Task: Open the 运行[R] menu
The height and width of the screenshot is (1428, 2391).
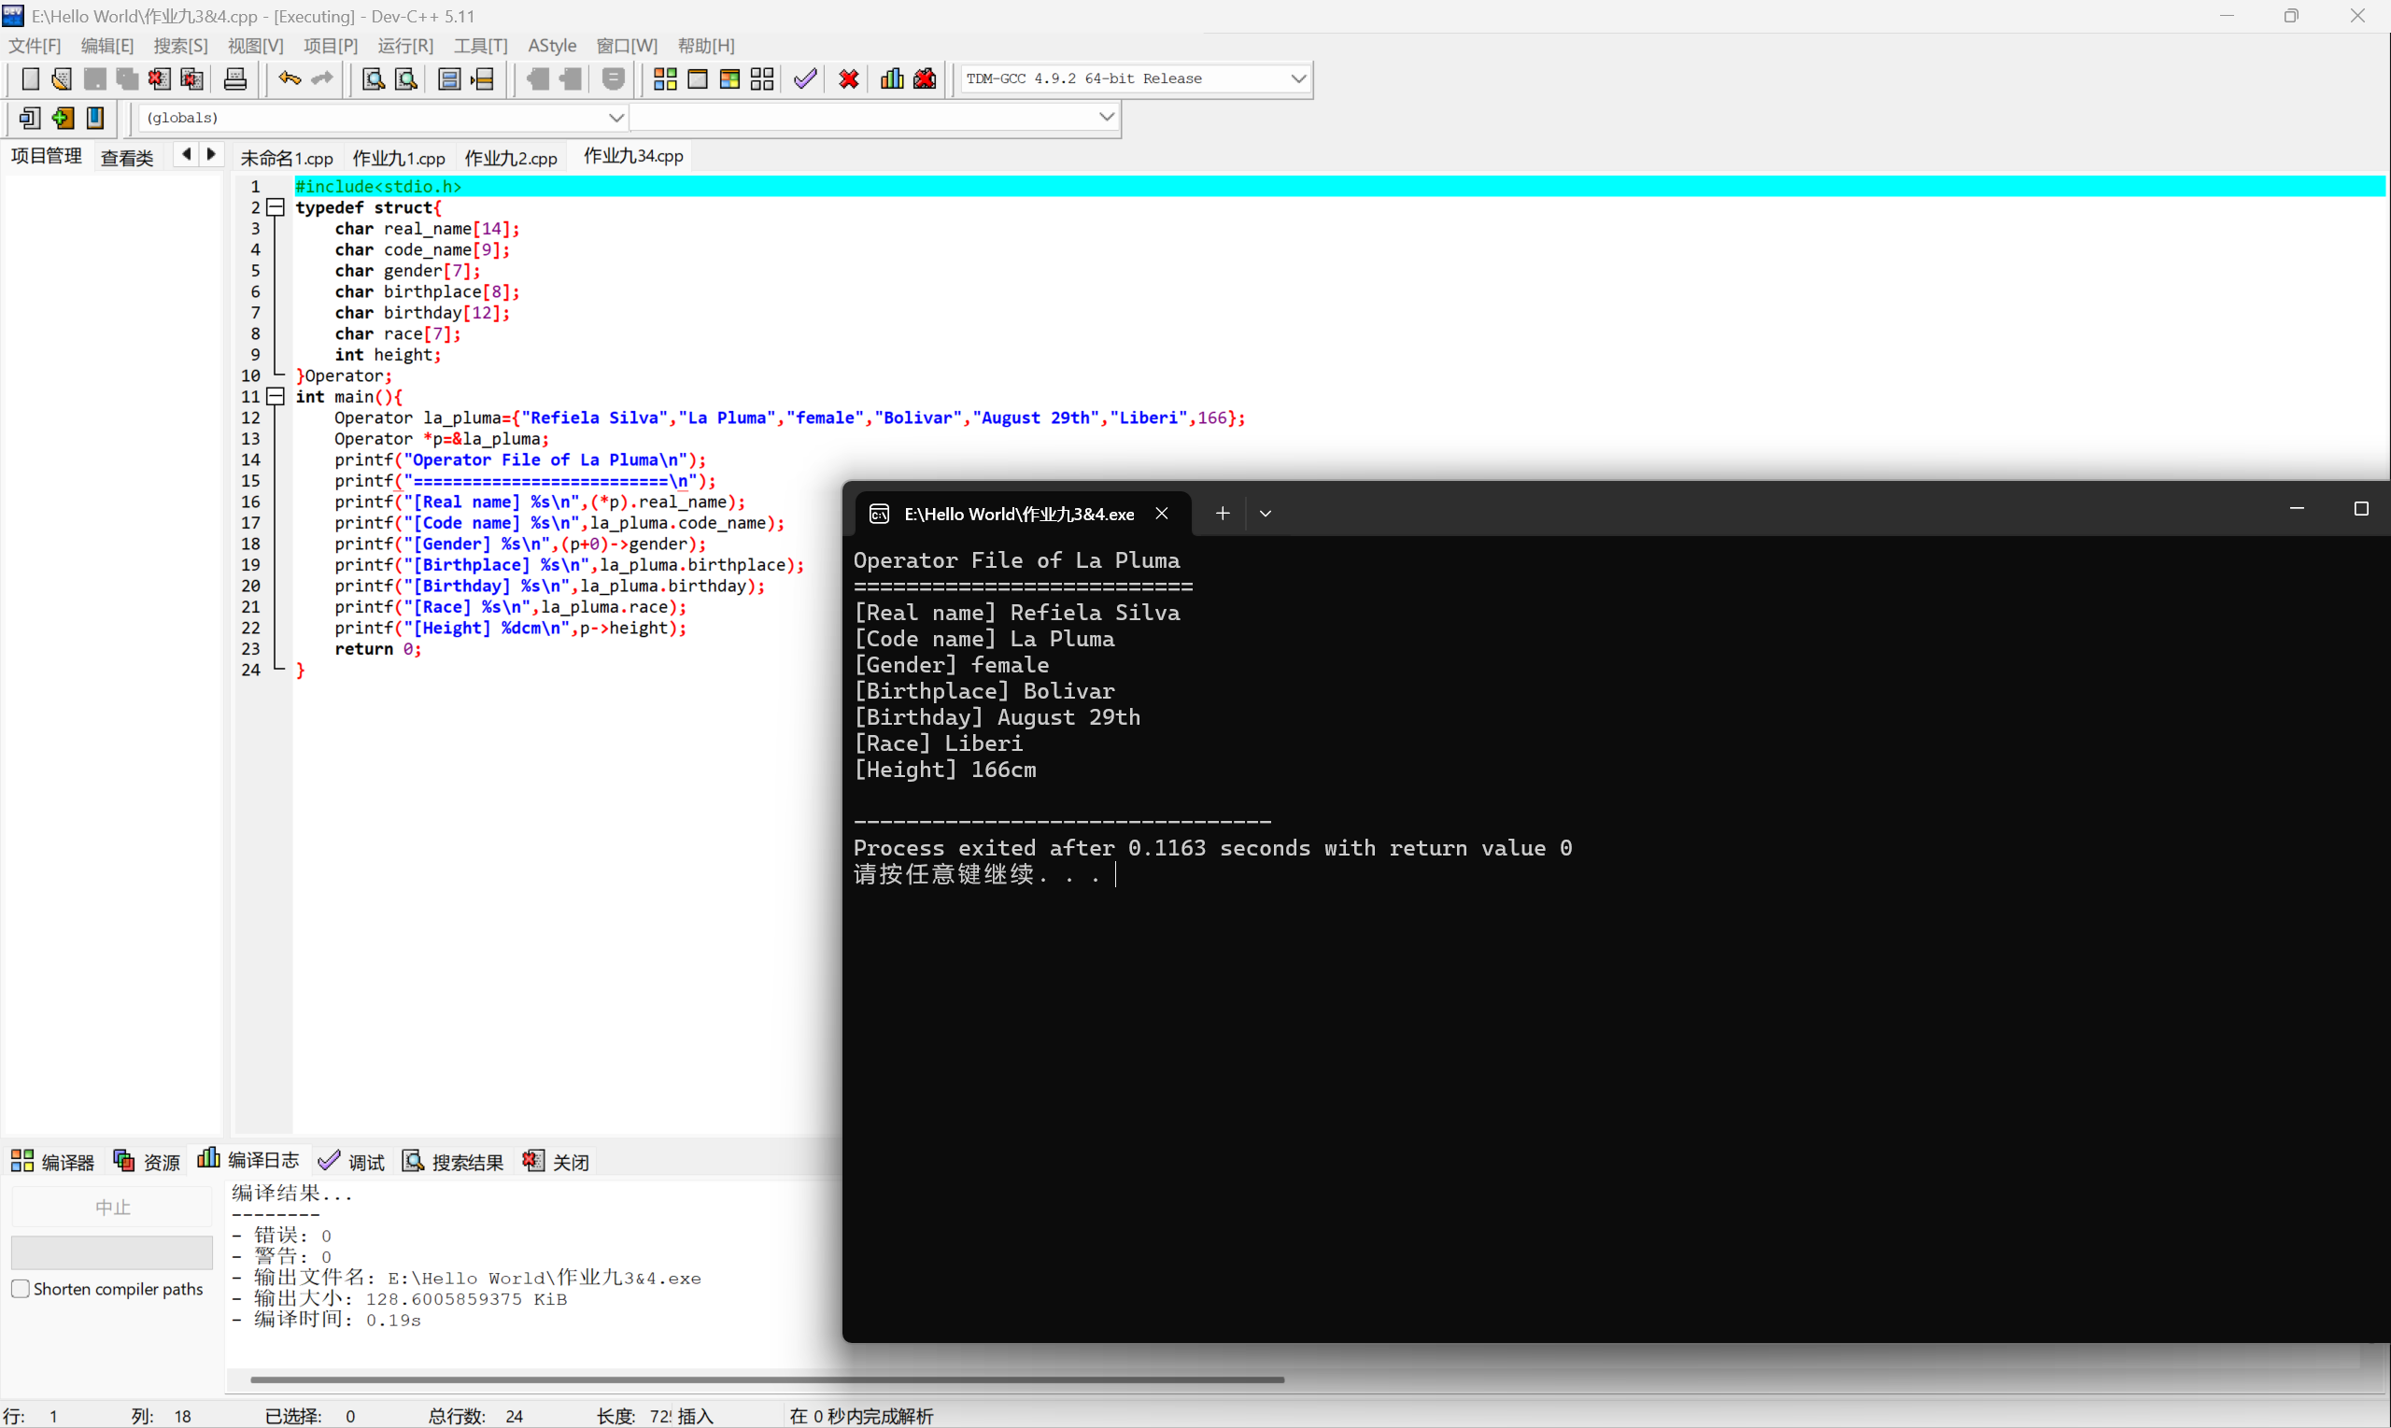Action: [405, 45]
